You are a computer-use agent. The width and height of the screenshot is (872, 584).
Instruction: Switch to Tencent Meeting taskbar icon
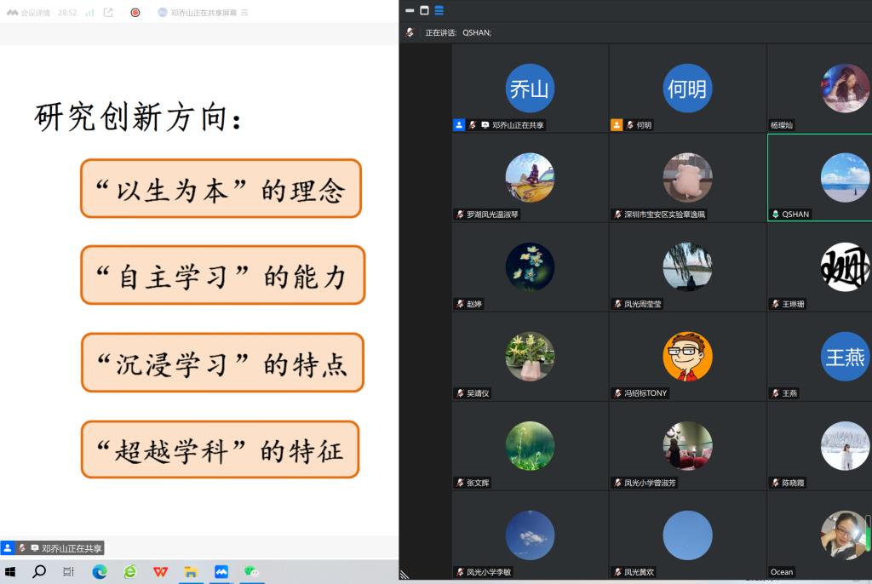[221, 572]
